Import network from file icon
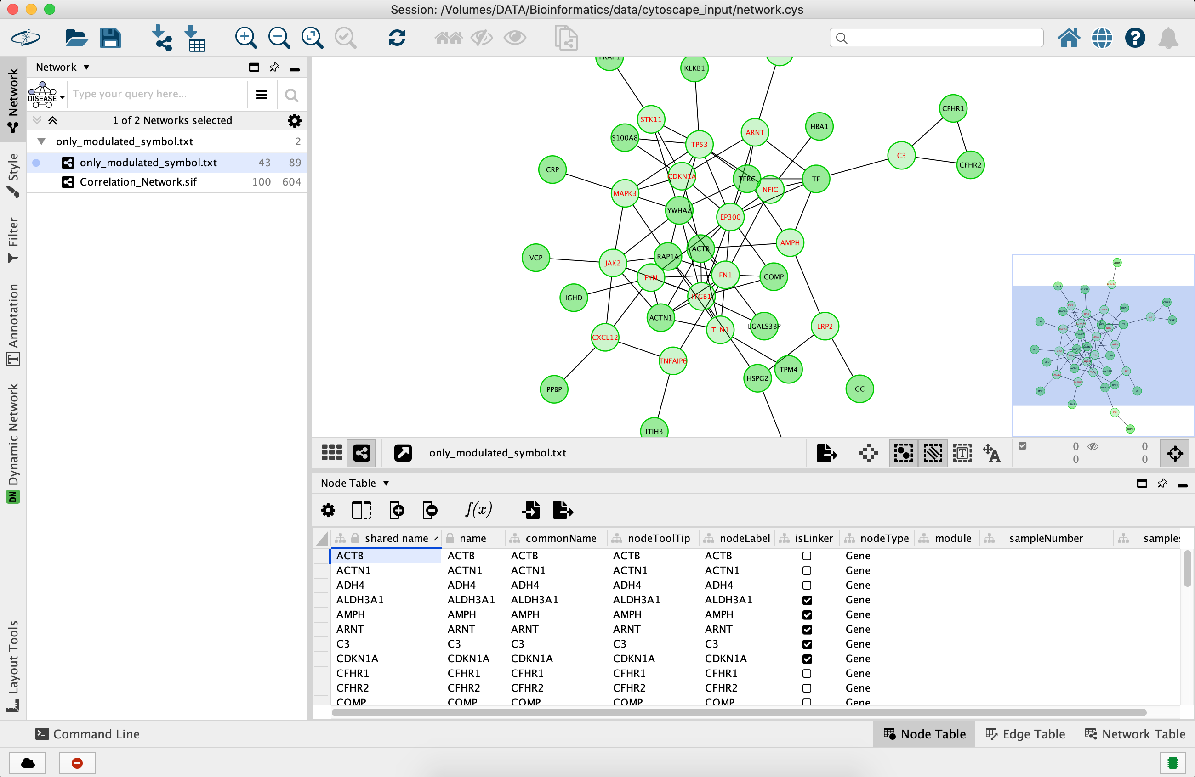This screenshot has height=777, width=1195. pos(161,38)
